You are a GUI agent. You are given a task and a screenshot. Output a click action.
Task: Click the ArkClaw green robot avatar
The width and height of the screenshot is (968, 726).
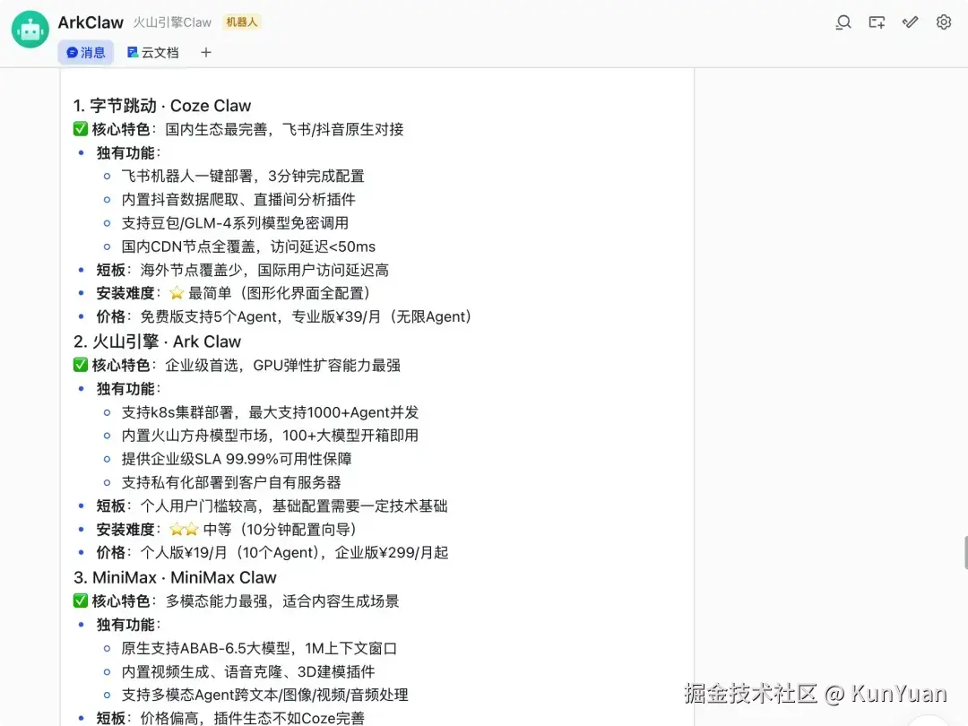(30, 28)
